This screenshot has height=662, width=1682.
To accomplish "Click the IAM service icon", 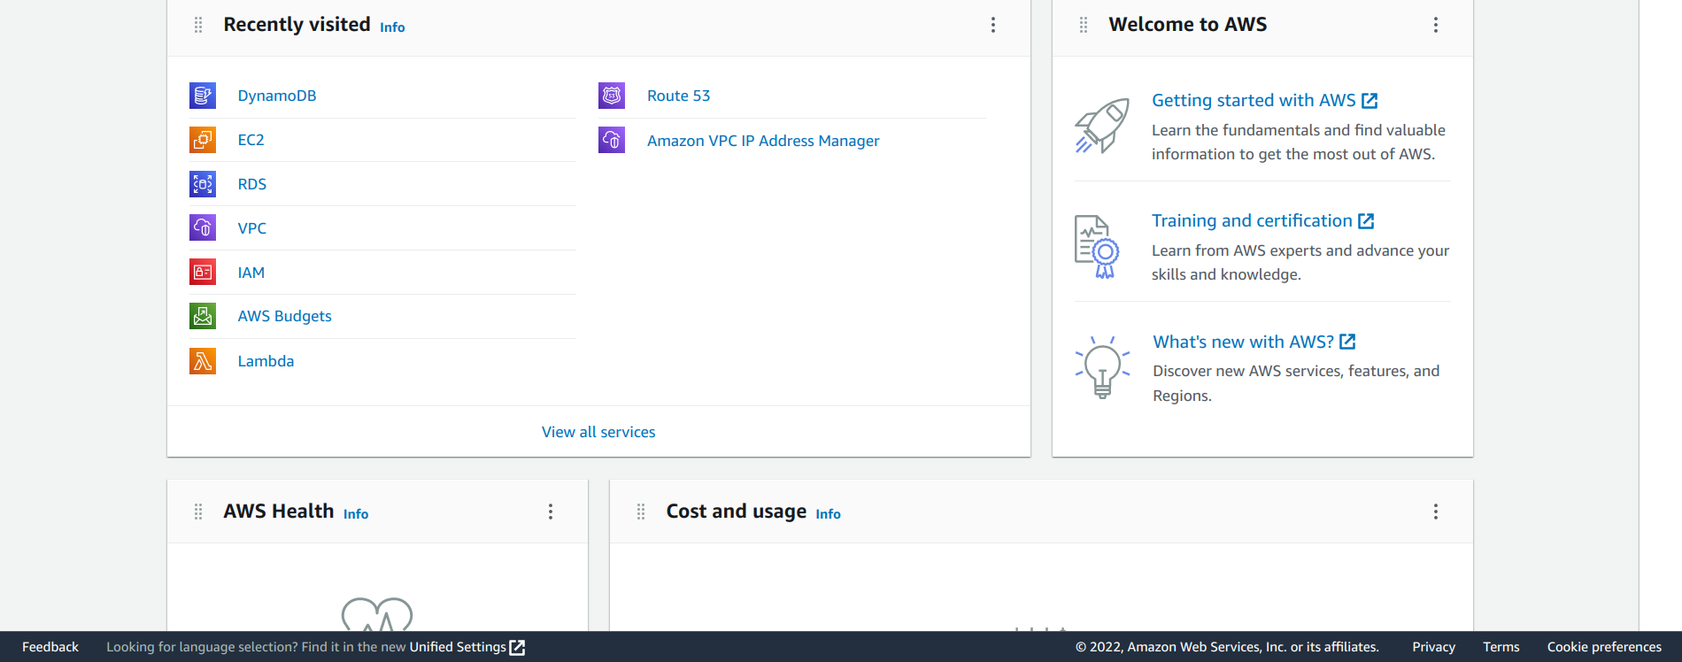I will [x=203, y=273].
